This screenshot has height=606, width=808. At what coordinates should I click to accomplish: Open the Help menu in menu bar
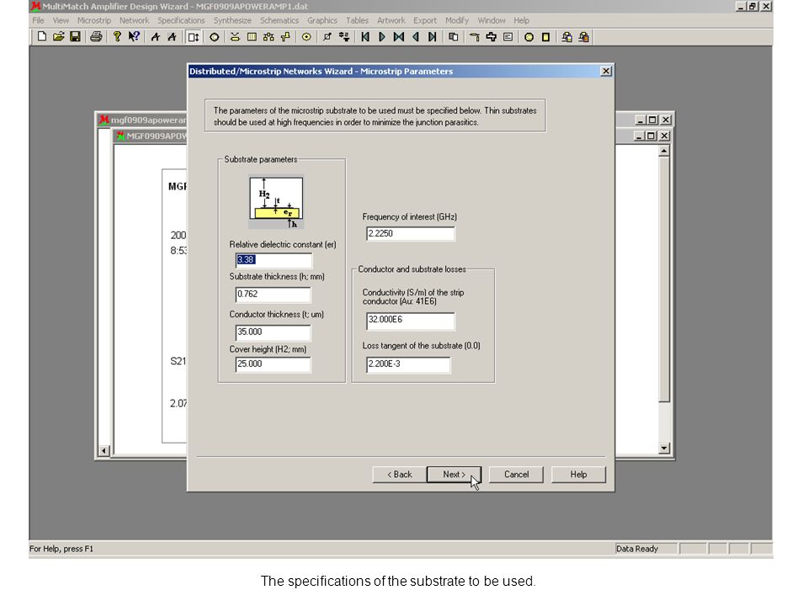click(x=522, y=20)
